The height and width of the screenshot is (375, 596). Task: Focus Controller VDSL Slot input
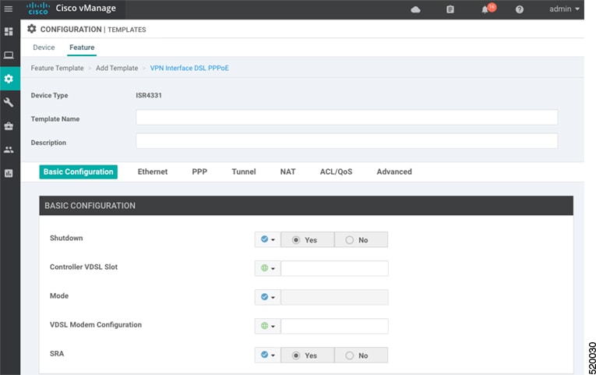[x=334, y=268]
